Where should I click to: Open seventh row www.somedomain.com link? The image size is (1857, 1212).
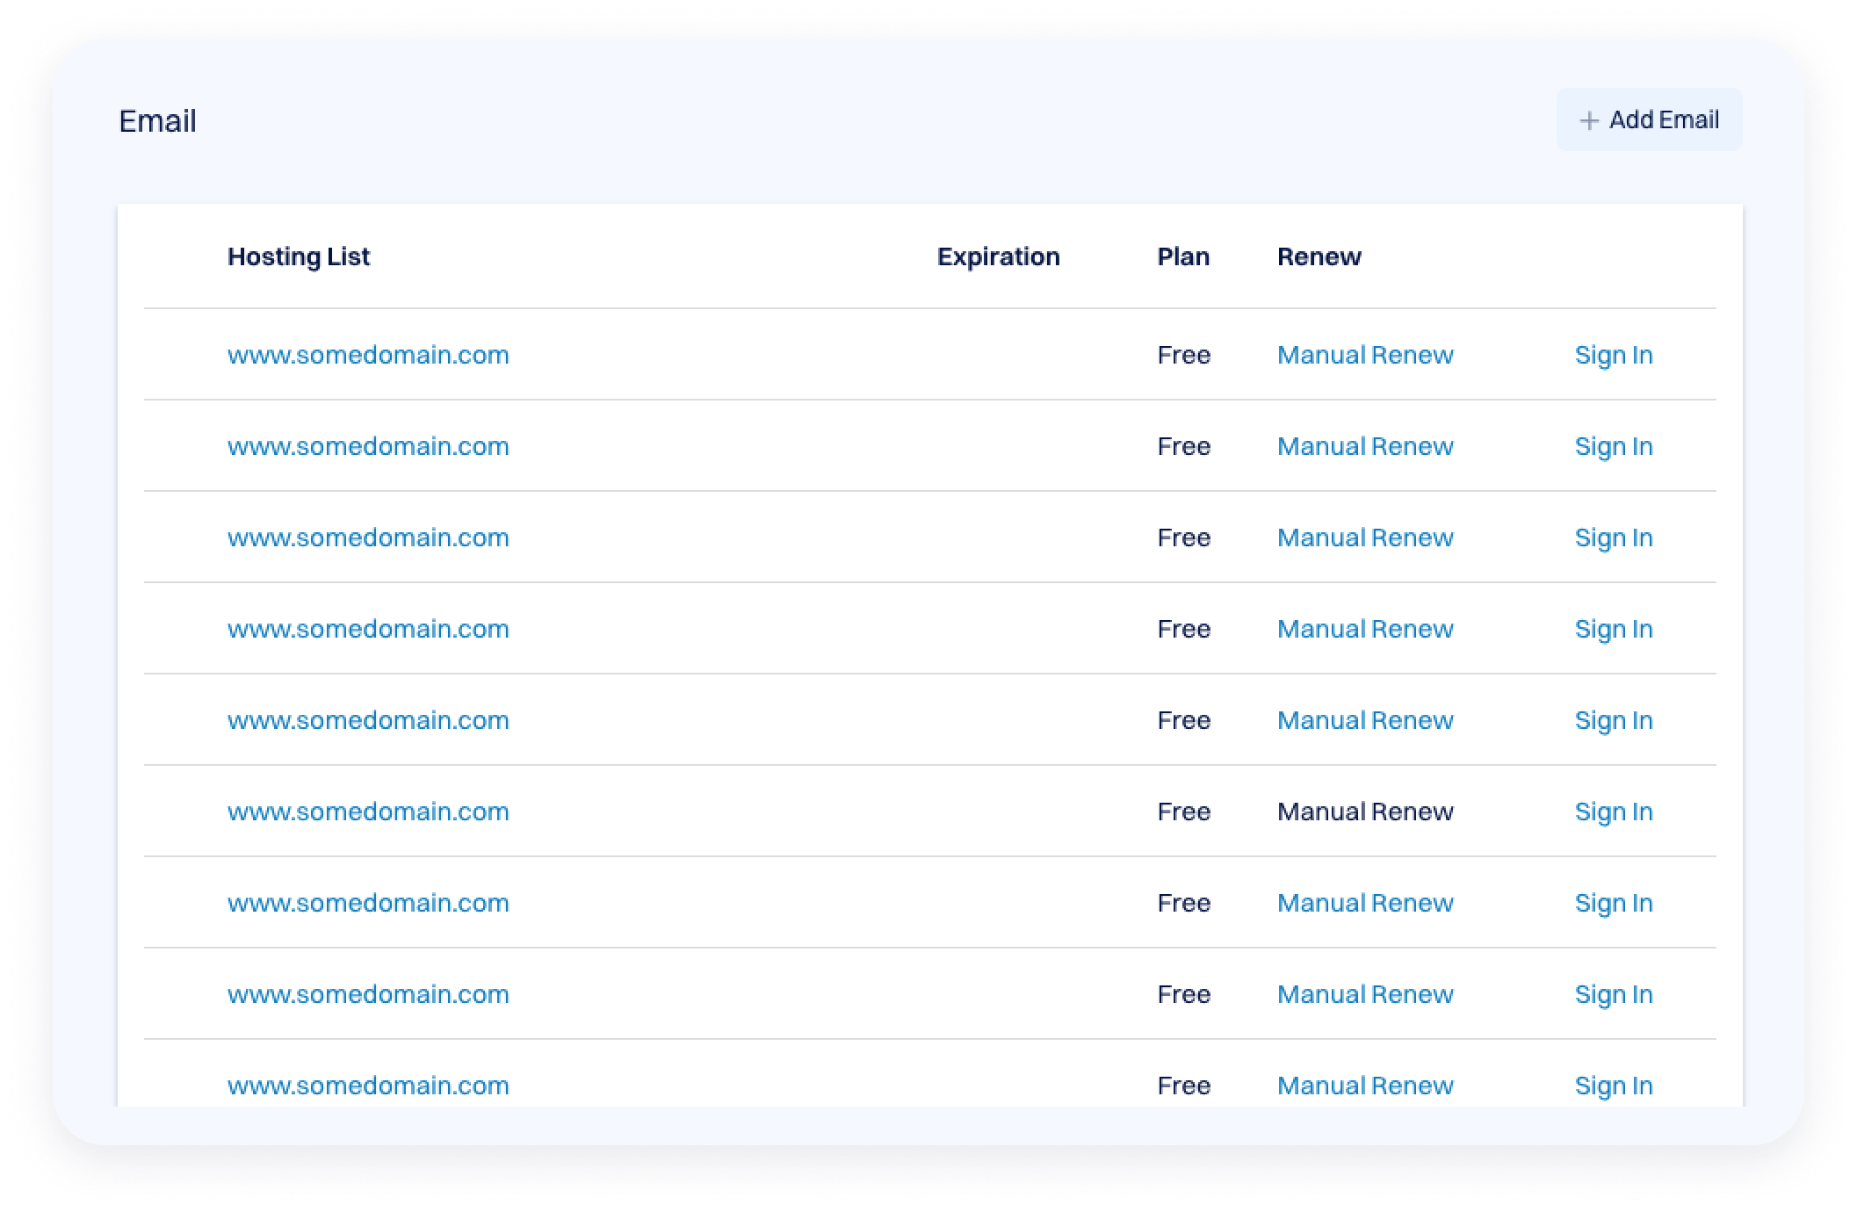pos(368,903)
